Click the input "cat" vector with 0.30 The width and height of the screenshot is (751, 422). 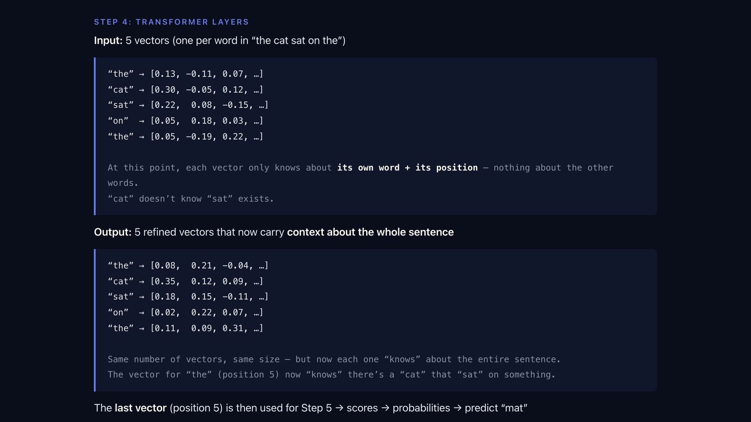point(185,89)
